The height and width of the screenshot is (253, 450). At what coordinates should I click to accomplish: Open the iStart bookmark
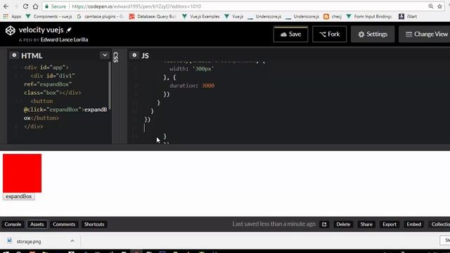coord(408,17)
